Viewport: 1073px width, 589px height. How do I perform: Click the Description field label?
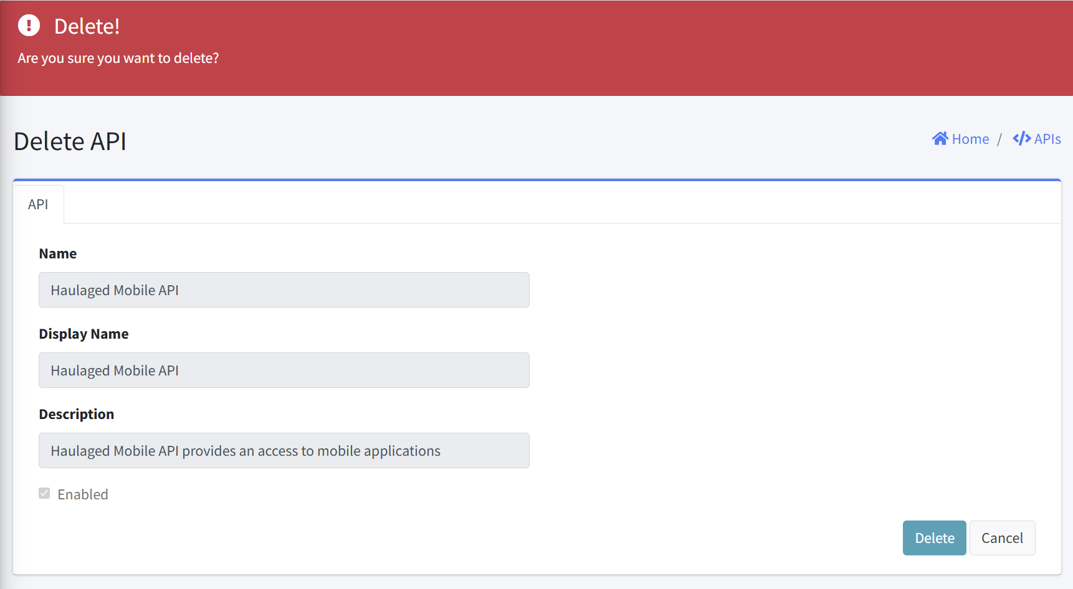(77, 414)
